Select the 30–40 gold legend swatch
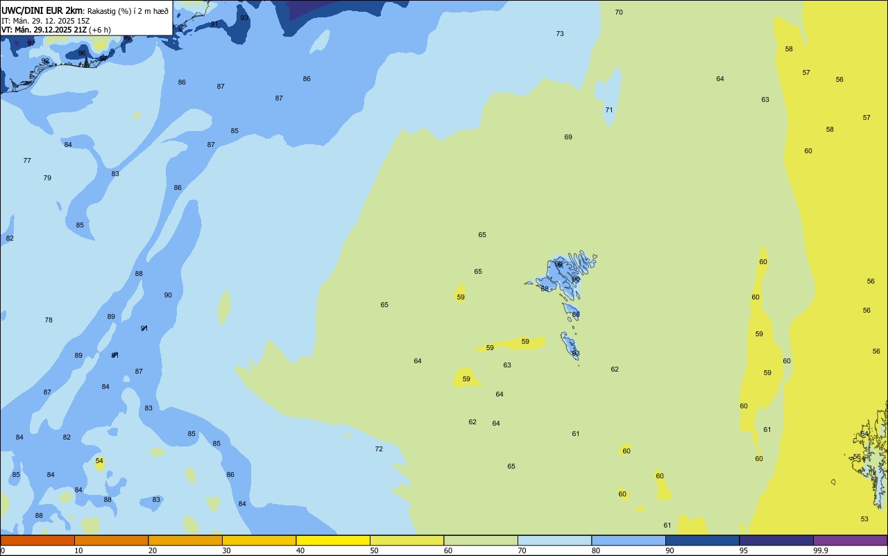This screenshot has width=888, height=556. click(x=259, y=540)
